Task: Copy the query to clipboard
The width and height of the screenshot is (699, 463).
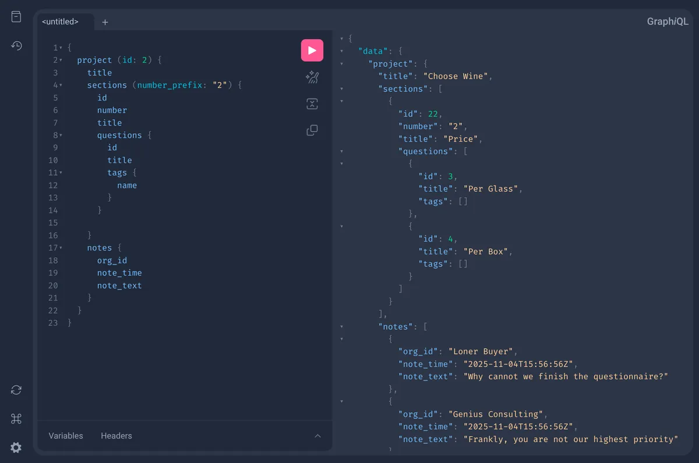Action: tap(312, 130)
